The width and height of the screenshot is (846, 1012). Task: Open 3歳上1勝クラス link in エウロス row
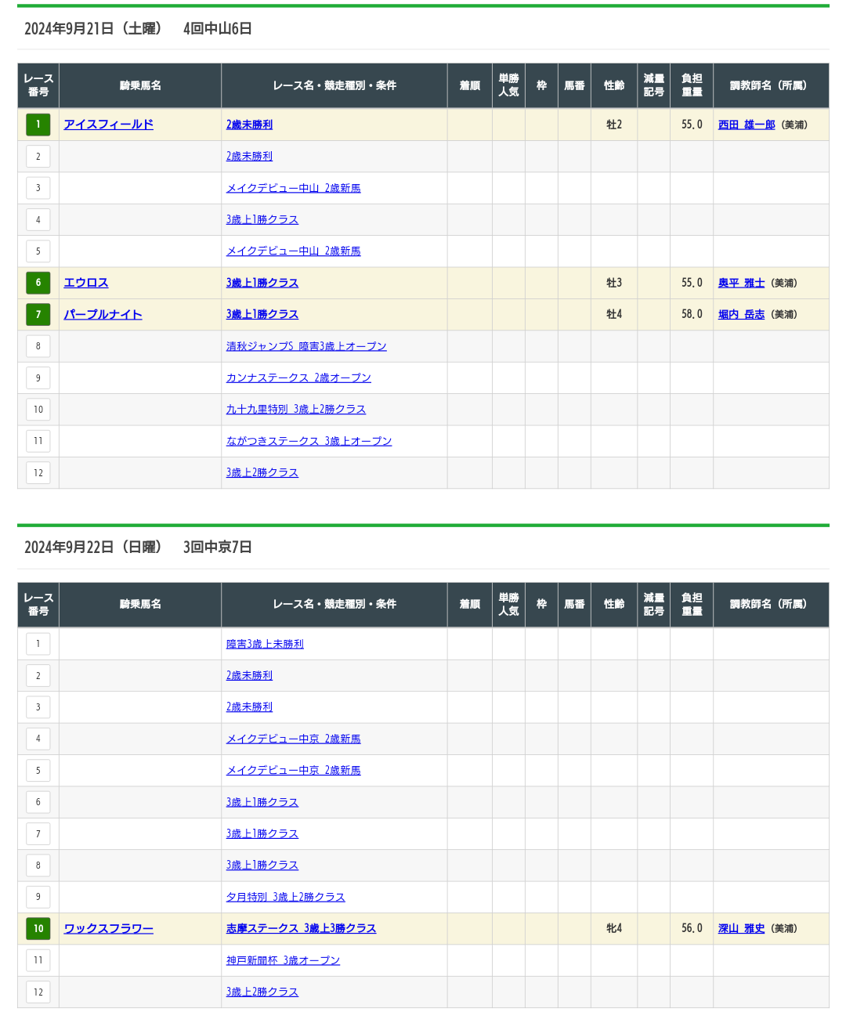(x=262, y=283)
